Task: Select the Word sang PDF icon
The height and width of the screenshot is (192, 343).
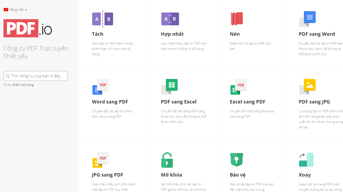Action: (100, 87)
